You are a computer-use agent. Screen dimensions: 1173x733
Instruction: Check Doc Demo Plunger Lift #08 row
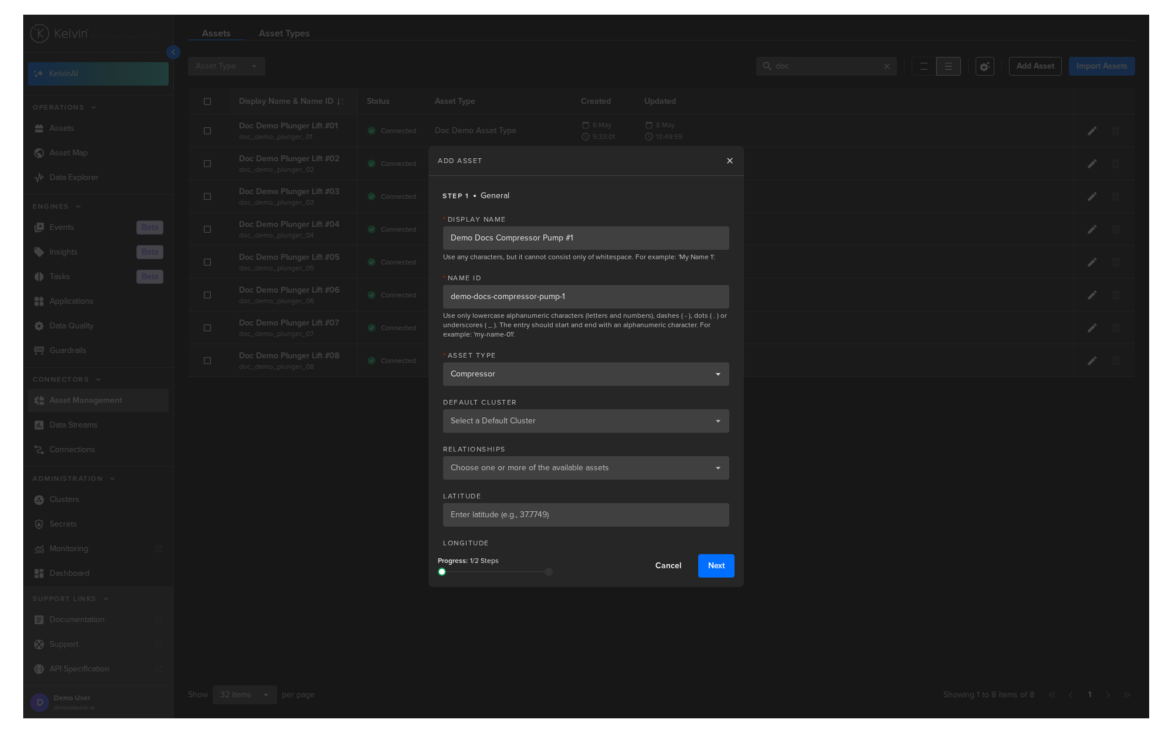207,361
